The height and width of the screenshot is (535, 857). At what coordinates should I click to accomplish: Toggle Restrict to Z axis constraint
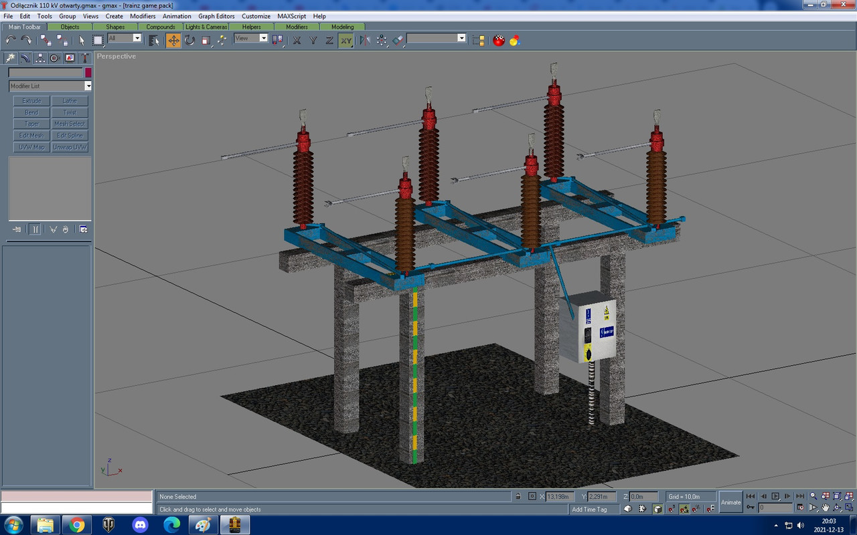click(329, 40)
